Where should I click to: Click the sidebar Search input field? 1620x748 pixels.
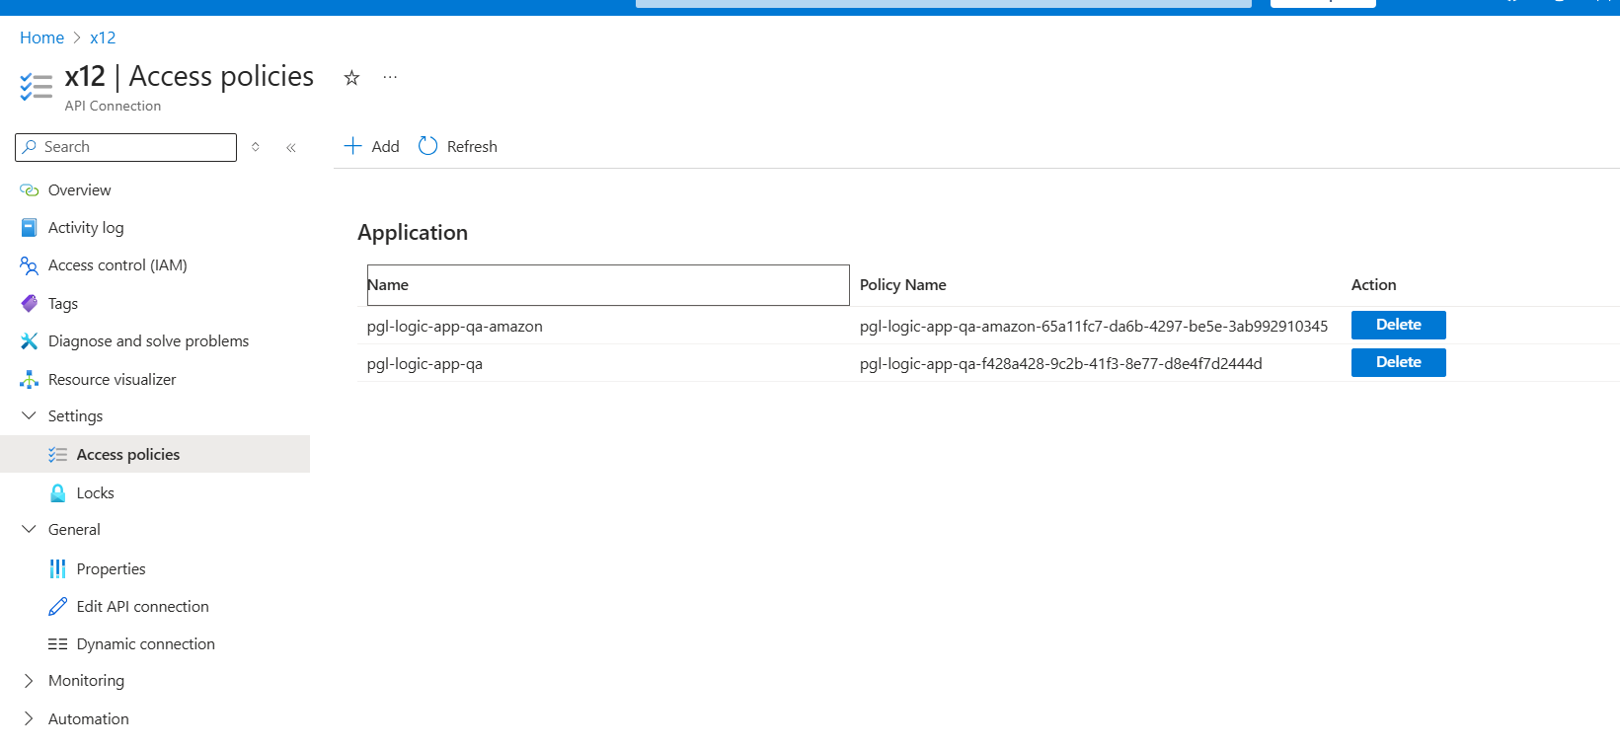coord(126,147)
